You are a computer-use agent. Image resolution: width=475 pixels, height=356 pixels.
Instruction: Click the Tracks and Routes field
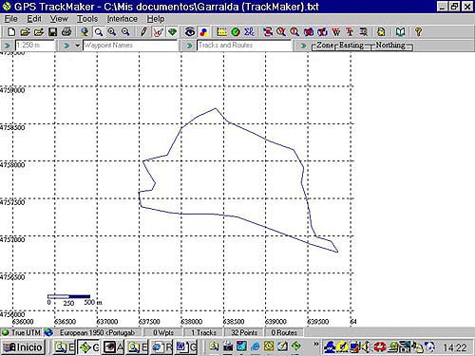pos(244,46)
